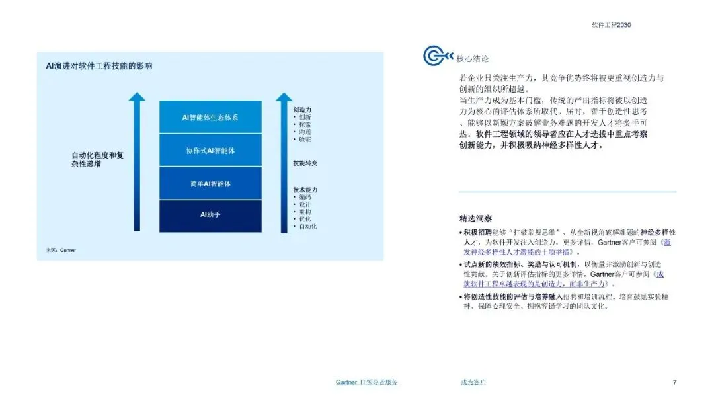Click the 技术能力 heading in chart

[305, 190]
